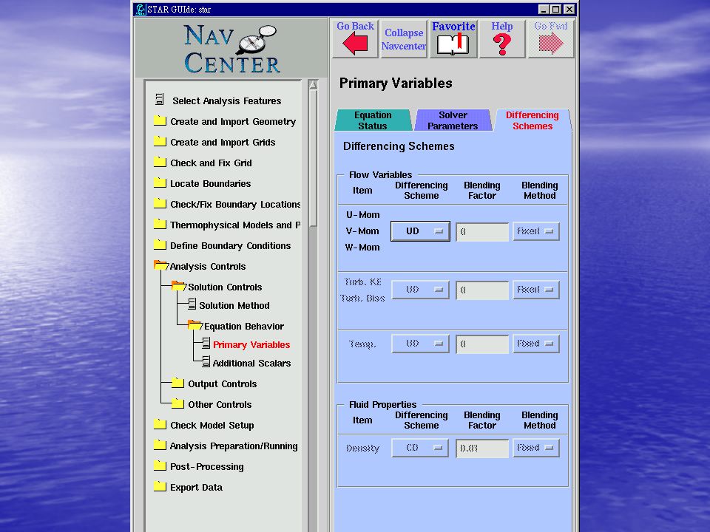Click Create and Import Geometry folder icon
This screenshot has height=532, width=710.
(x=160, y=120)
